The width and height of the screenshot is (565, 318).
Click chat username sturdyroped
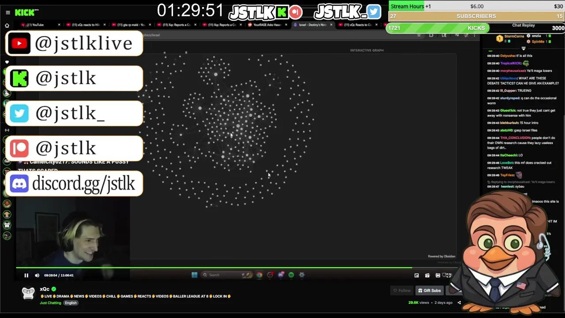(x=510, y=98)
